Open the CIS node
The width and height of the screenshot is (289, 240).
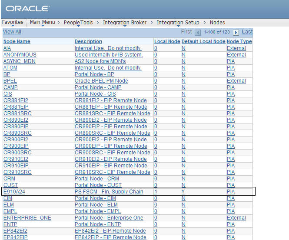point(8,94)
